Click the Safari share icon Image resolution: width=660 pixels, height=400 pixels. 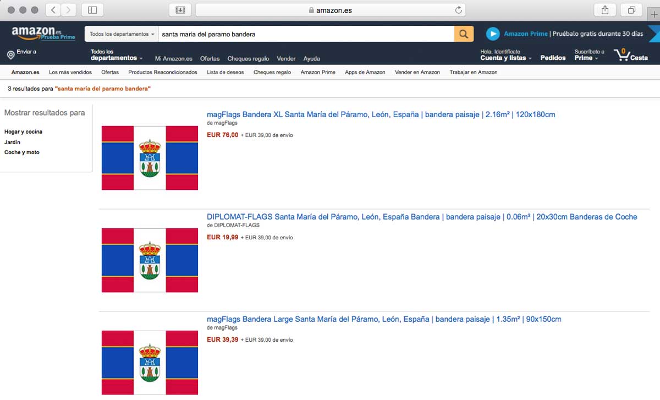[605, 10]
